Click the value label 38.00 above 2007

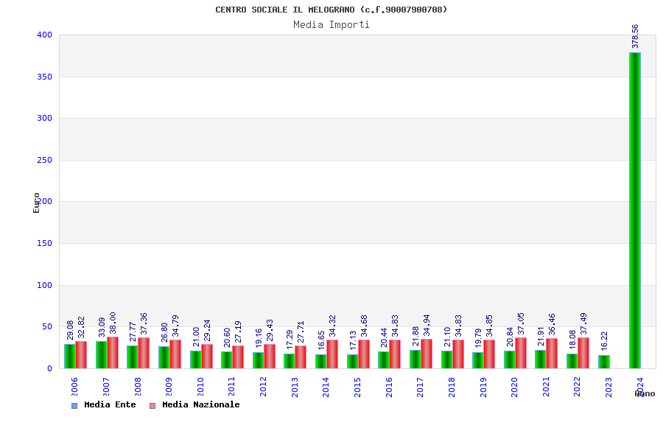113,323
